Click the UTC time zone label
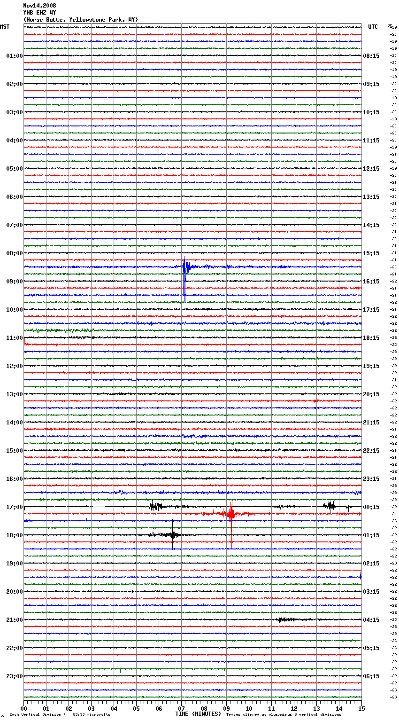 click(x=373, y=27)
